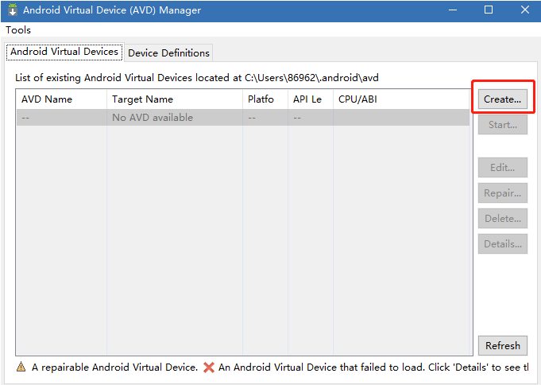Open the Tools menu

pyautogui.click(x=18, y=29)
